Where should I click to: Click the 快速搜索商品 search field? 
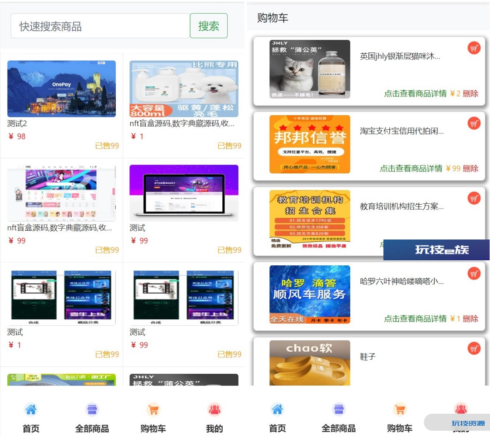coord(100,26)
